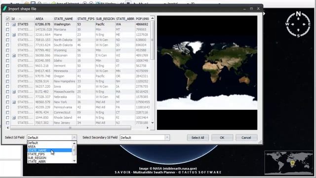Choose STATE_FIPS in the Id field list
316x178 pixels.
pyautogui.click(x=49, y=154)
